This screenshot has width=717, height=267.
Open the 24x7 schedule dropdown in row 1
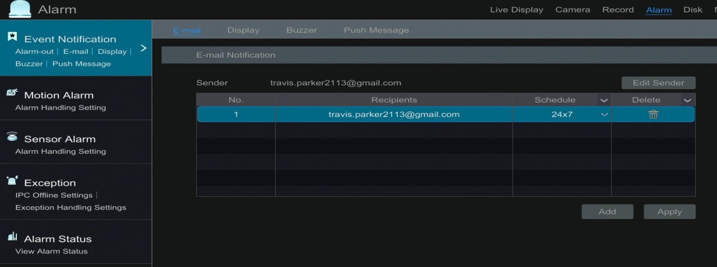603,114
